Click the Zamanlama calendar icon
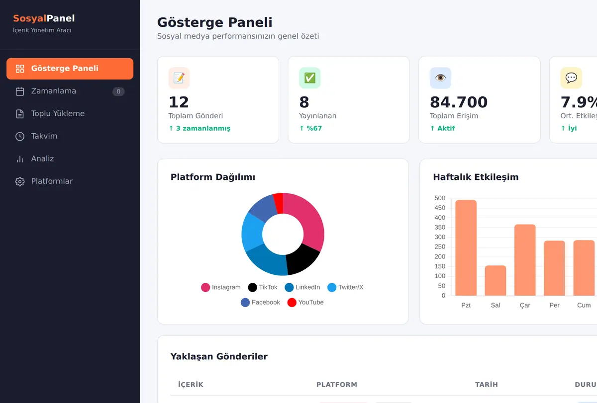 pyautogui.click(x=20, y=91)
